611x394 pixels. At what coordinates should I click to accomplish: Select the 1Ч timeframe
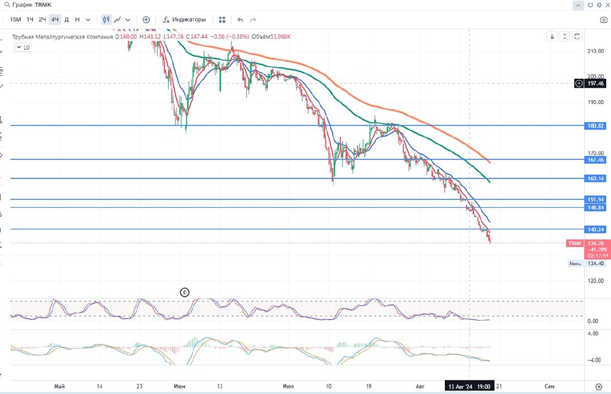point(30,20)
